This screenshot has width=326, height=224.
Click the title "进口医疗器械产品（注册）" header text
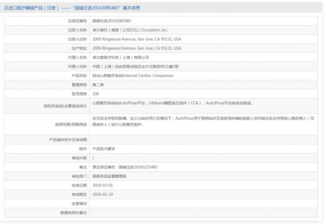click(x=34, y=8)
